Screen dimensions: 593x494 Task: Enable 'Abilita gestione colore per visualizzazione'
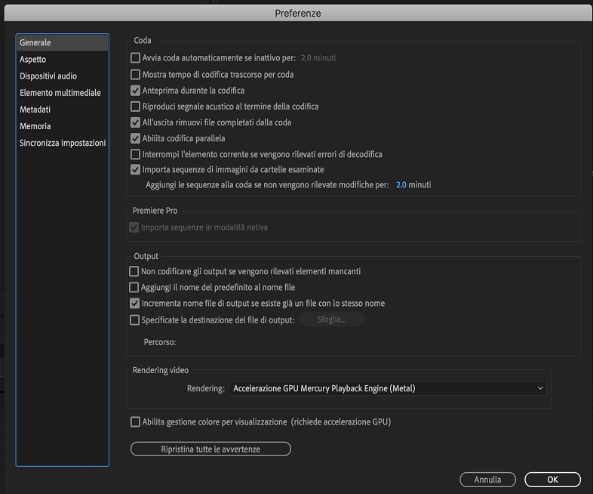click(x=136, y=421)
